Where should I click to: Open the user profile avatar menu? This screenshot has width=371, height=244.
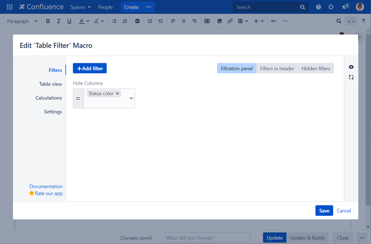pos(360,7)
